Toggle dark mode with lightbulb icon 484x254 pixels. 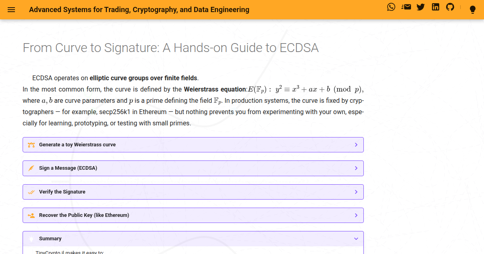(x=473, y=10)
